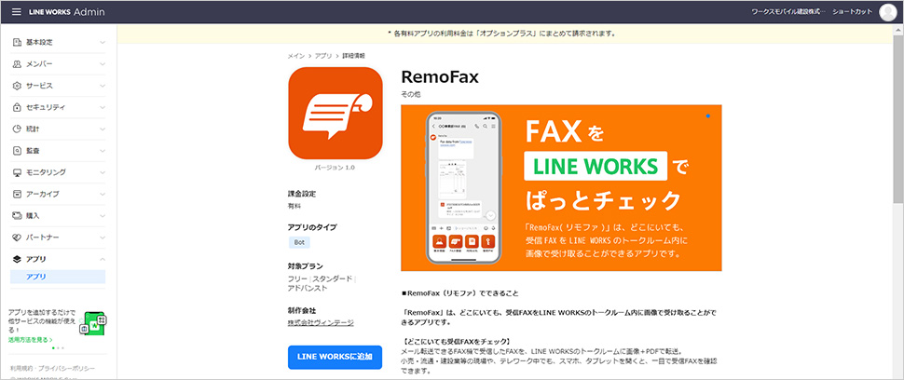Expand the サービス section chevron
The width and height of the screenshot is (904, 380).
(x=102, y=86)
